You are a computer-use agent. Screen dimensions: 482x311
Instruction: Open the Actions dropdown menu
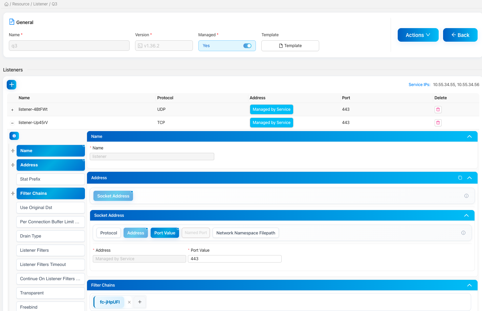(418, 35)
